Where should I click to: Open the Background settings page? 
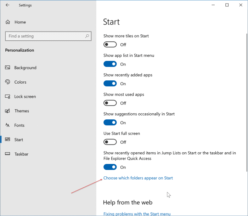point(25,68)
